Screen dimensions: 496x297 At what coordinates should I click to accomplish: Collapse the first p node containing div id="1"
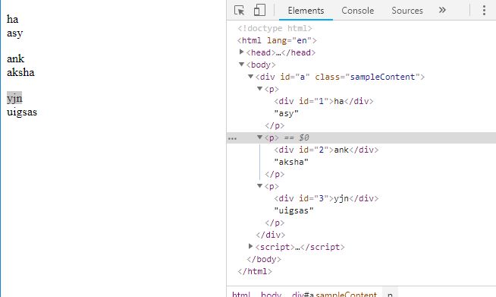coord(259,89)
